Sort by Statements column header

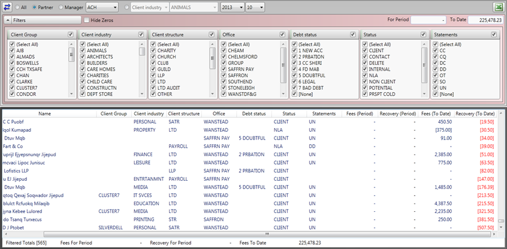coord(324,114)
